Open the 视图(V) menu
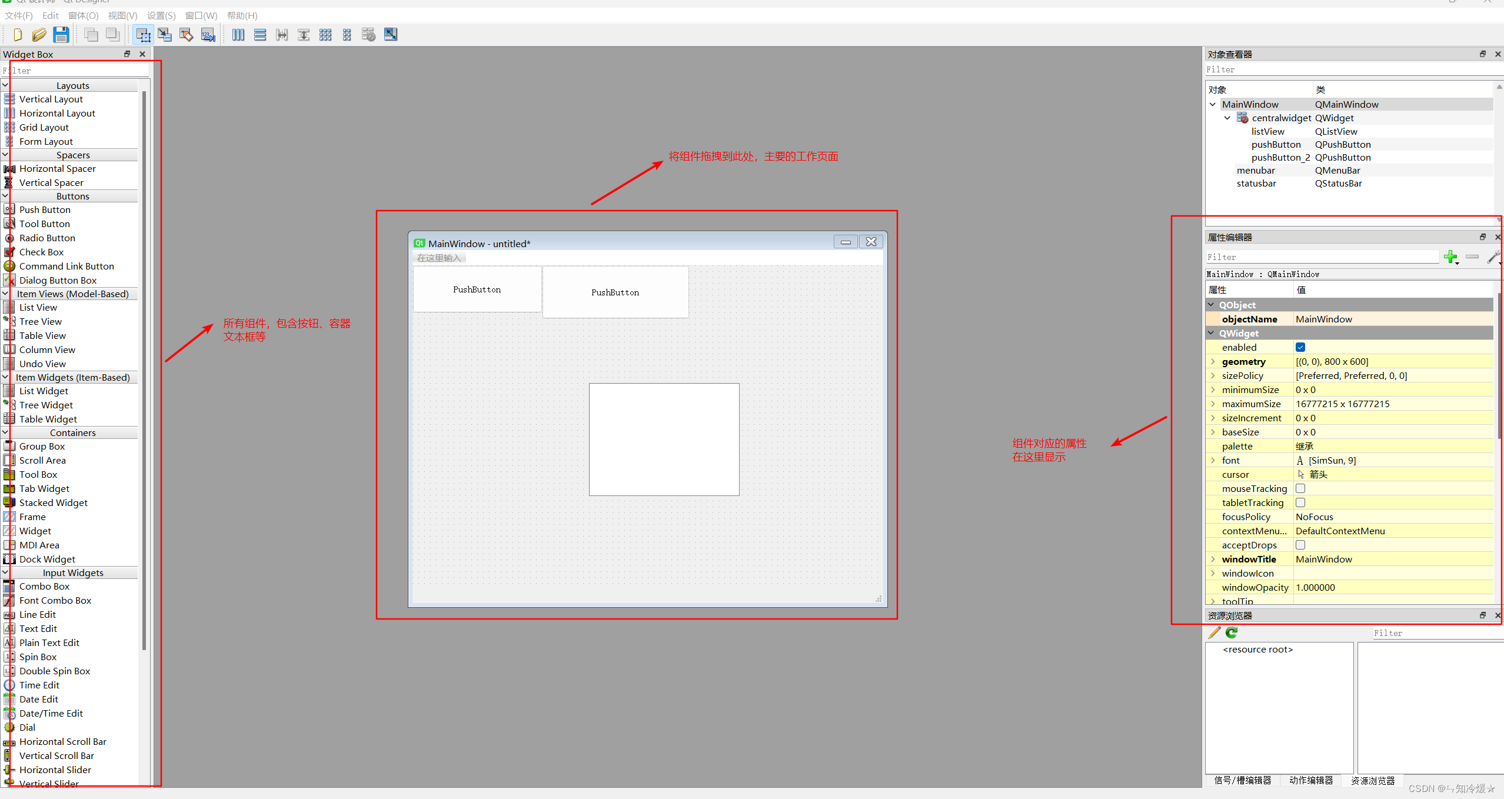The image size is (1504, 799). (x=122, y=16)
